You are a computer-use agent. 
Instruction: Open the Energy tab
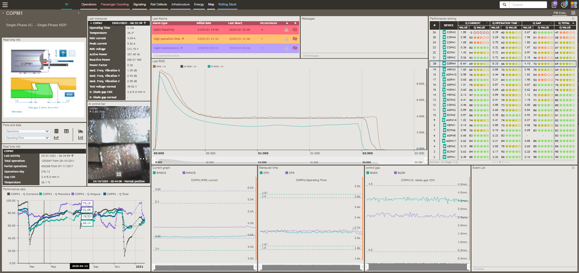coord(199,4)
